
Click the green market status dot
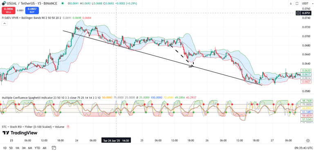(63, 3)
